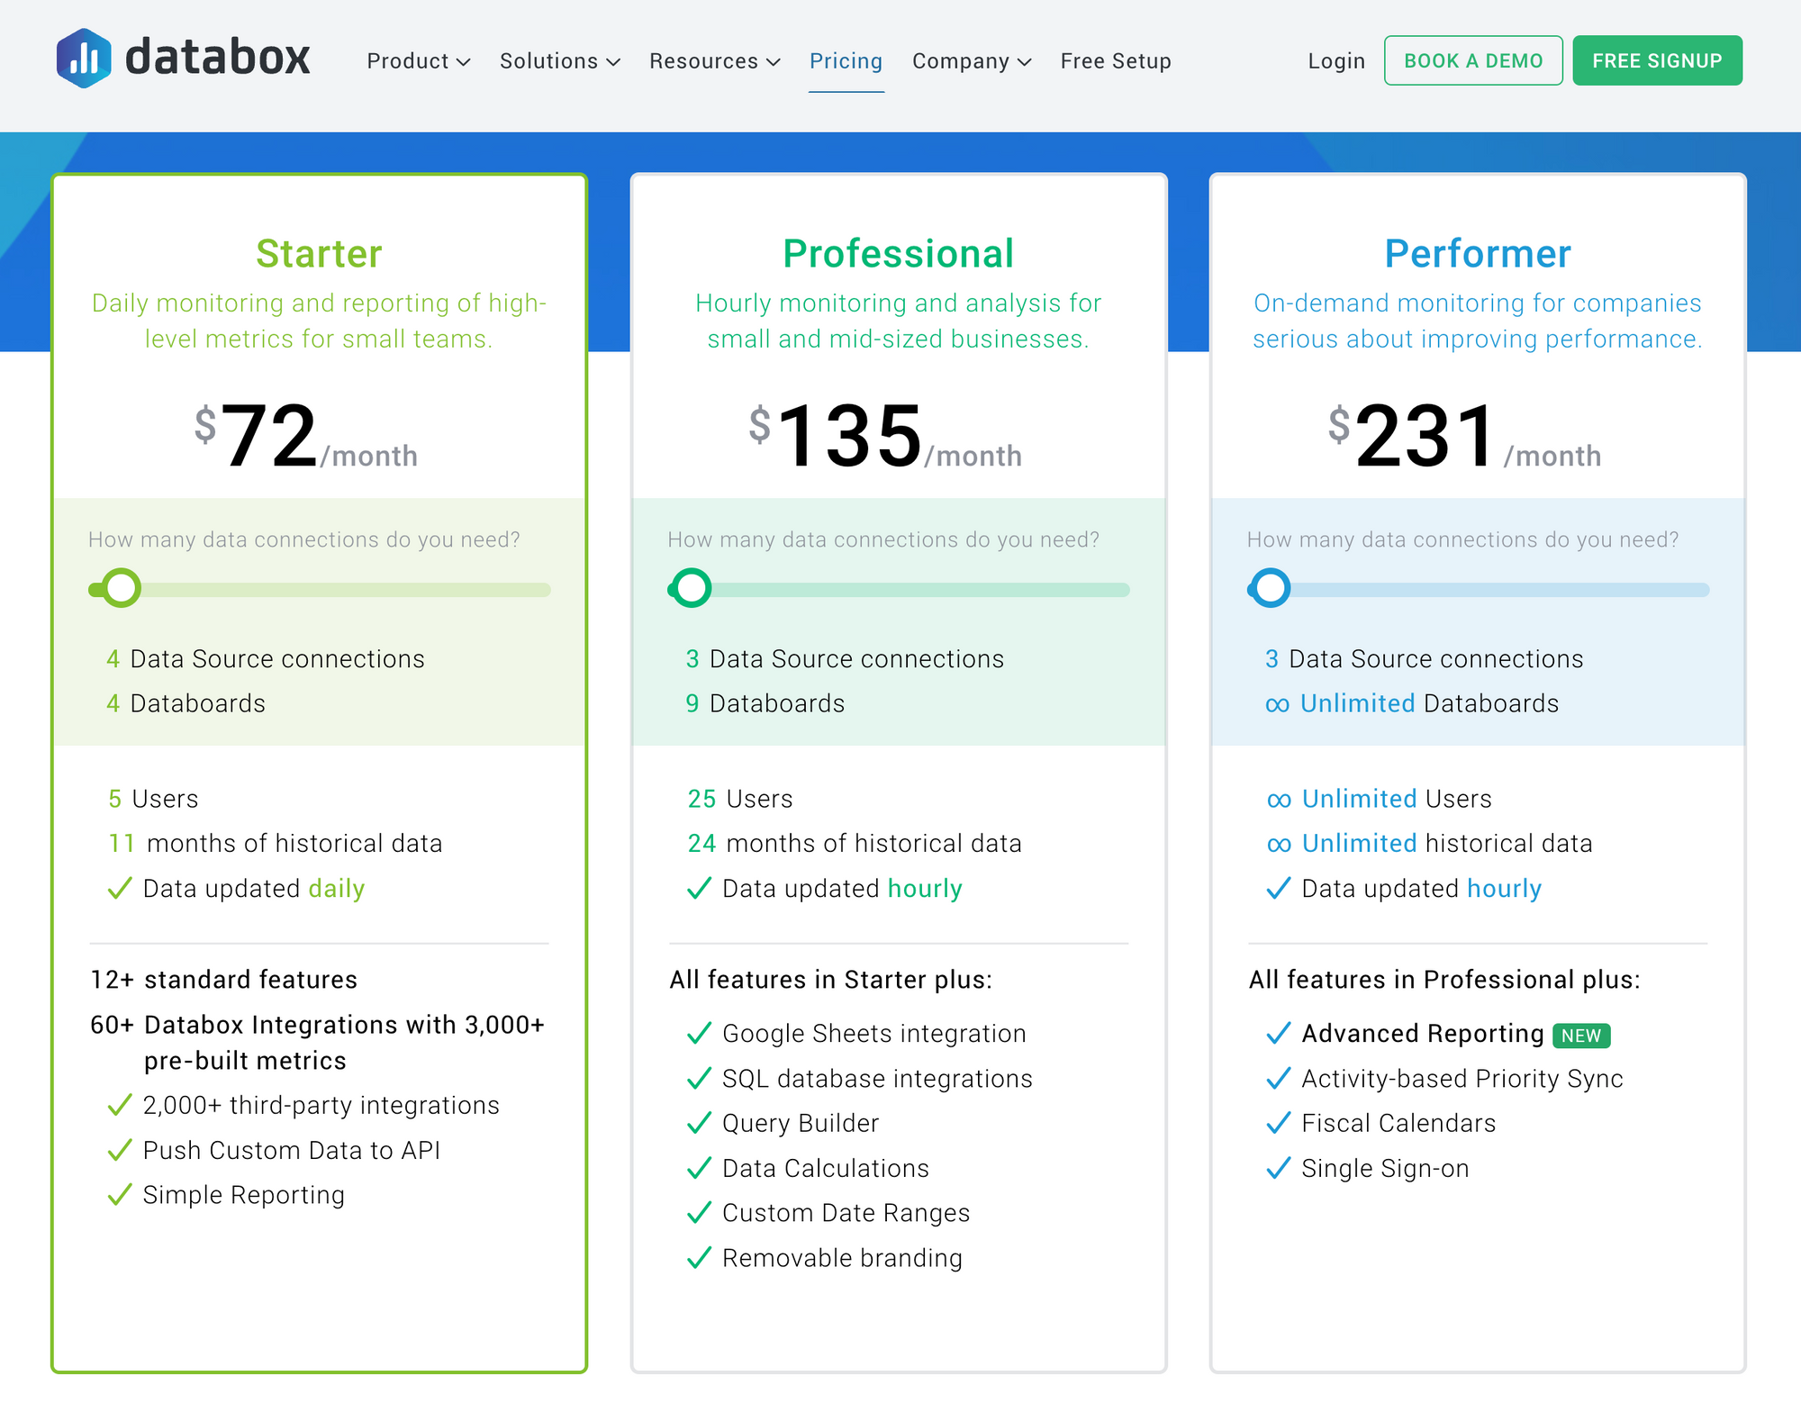
Task: Click 'Single Sign-on' feature text
Action: point(1385,1169)
